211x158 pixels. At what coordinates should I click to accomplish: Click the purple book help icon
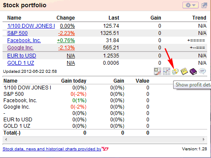point(193,71)
